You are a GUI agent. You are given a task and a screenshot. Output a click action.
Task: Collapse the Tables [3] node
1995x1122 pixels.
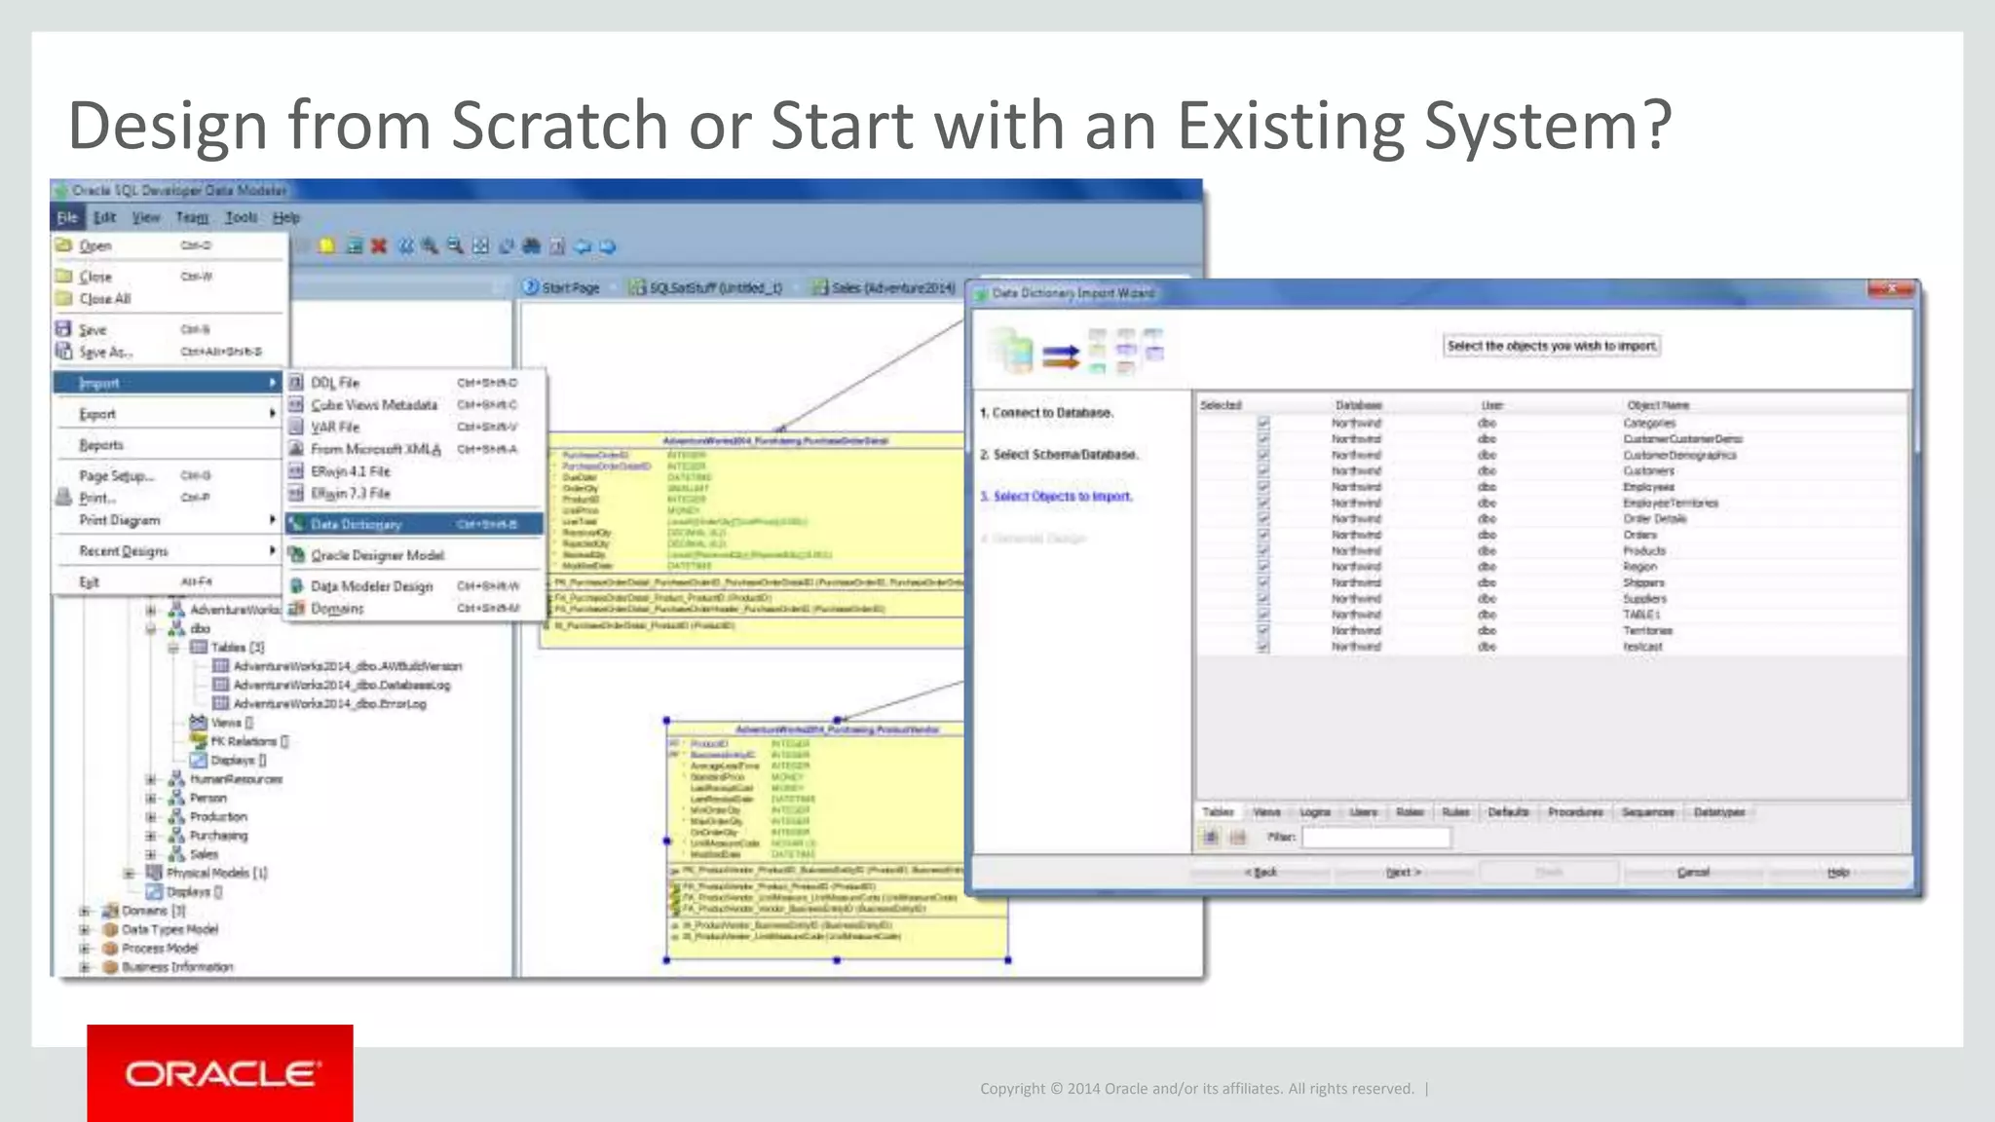point(172,648)
